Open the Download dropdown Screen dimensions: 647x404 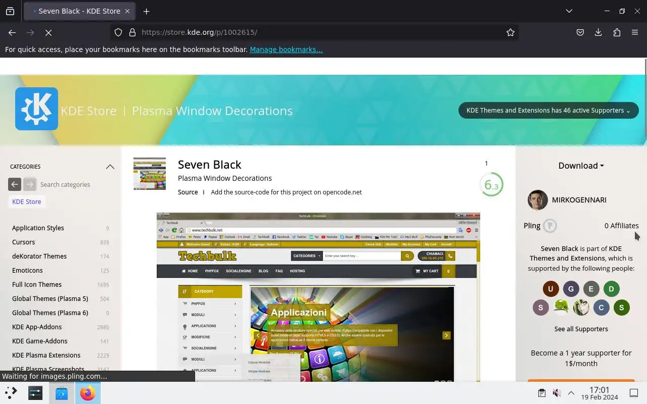tap(581, 166)
